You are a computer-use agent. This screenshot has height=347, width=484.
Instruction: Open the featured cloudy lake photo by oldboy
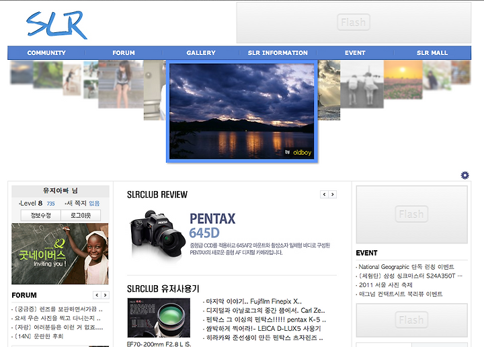tap(242, 112)
